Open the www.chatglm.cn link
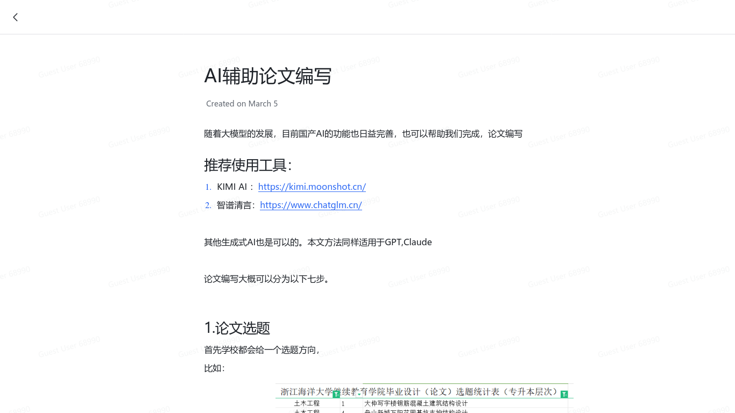The width and height of the screenshot is (735, 413). [x=311, y=205]
